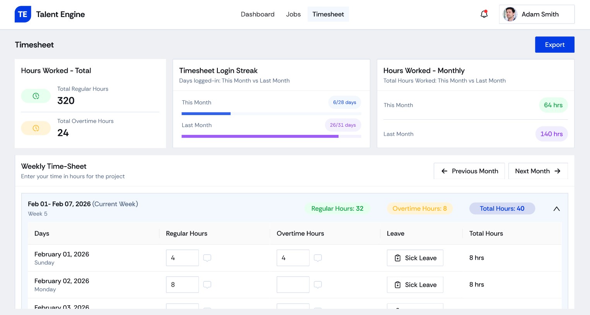590x315 pixels.
Task: Click the Overtime Hours: 8 badge
Action: 420,208
